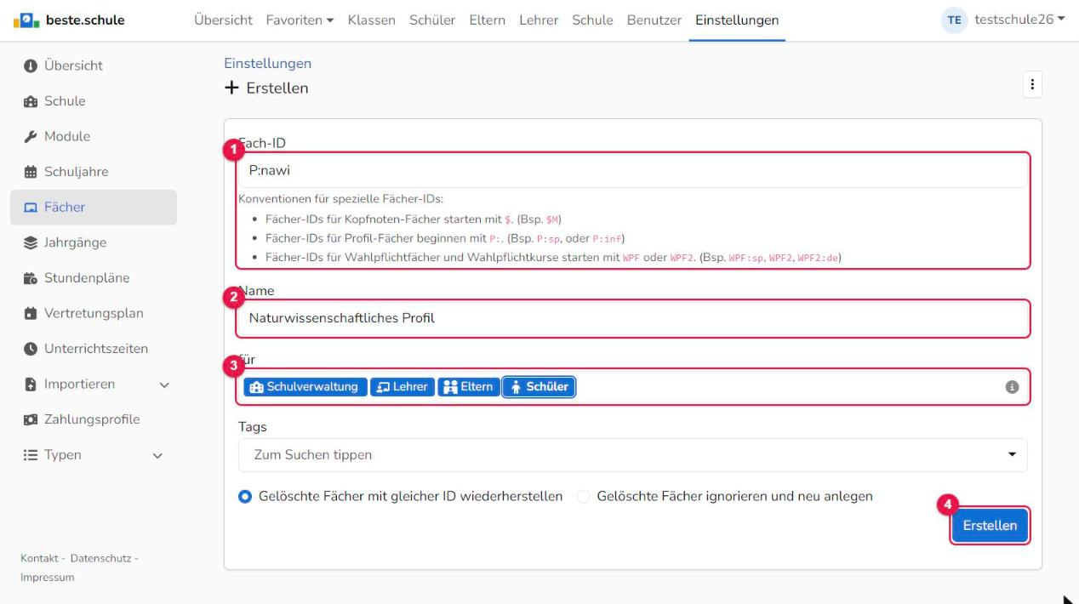Image resolution: width=1079 pixels, height=604 pixels.
Task: Toggle the Schüler visibility tag
Action: [x=539, y=387]
